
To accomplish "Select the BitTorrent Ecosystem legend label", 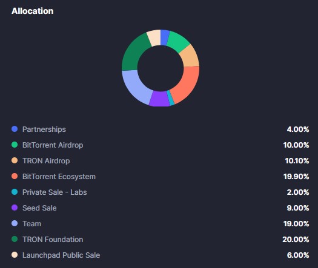I will point(59,177).
